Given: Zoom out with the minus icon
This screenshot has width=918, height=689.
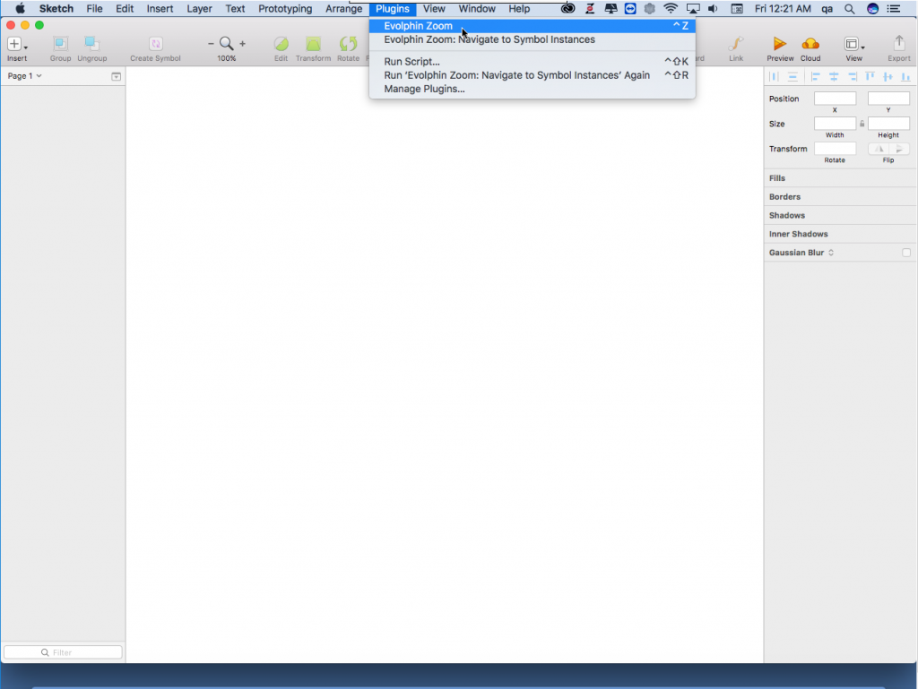Looking at the screenshot, I should (211, 44).
